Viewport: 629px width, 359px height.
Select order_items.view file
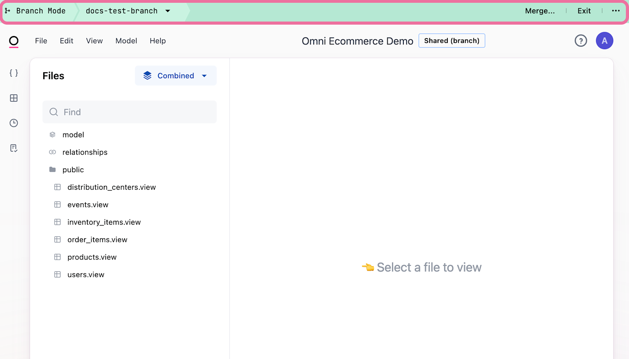click(97, 240)
